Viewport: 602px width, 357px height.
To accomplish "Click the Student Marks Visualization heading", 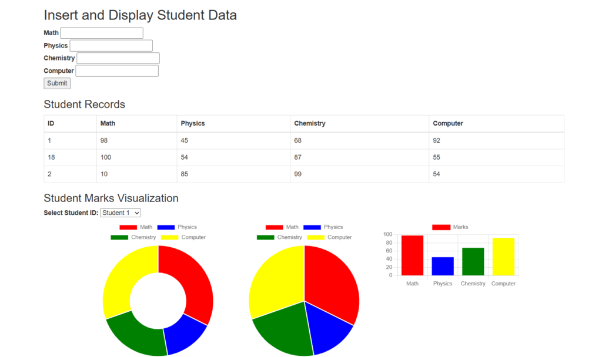I will click(x=111, y=198).
